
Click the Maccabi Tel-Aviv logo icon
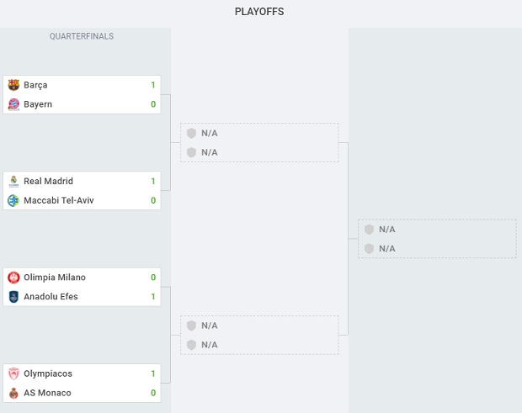coord(13,200)
